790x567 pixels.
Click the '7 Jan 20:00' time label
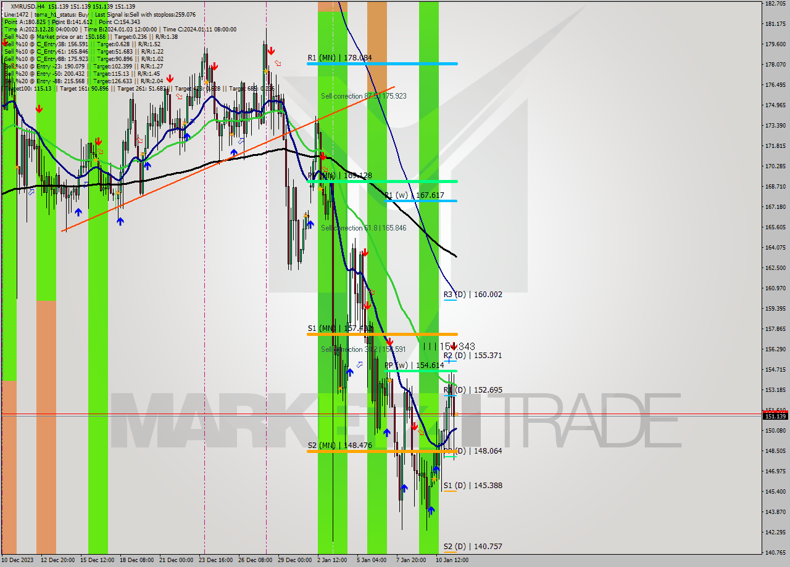coord(411,560)
